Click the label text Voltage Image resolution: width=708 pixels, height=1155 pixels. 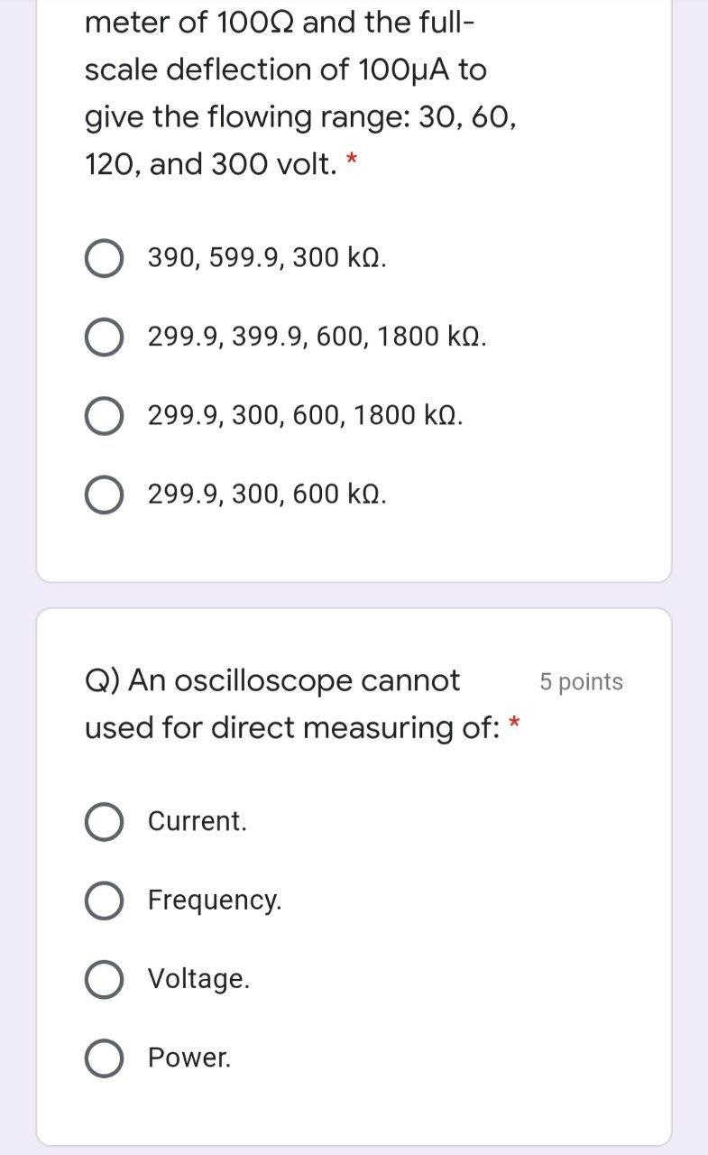pyautogui.click(x=200, y=979)
